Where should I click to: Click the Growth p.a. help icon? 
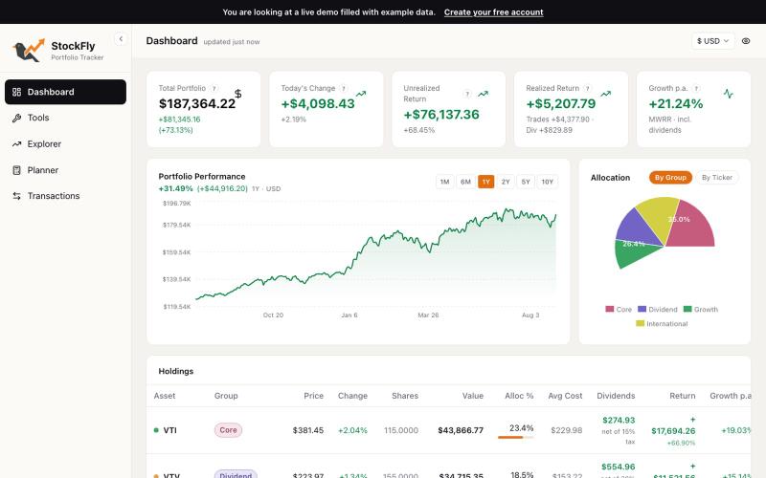pyautogui.click(x=696, y=88)
